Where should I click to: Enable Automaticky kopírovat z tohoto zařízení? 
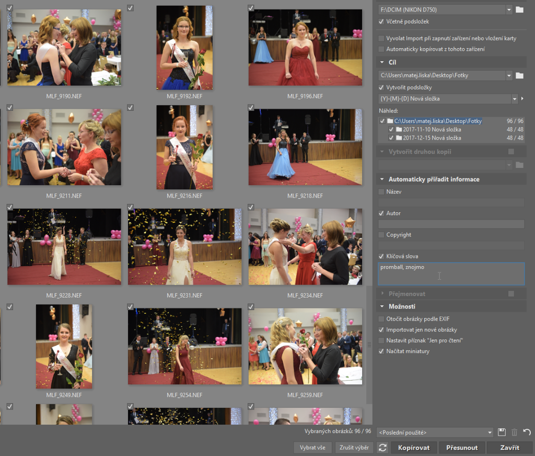click(381, 49)
